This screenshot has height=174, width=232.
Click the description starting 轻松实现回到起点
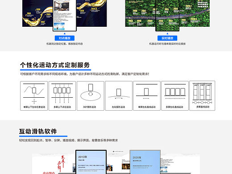click(x=68, y=140)
